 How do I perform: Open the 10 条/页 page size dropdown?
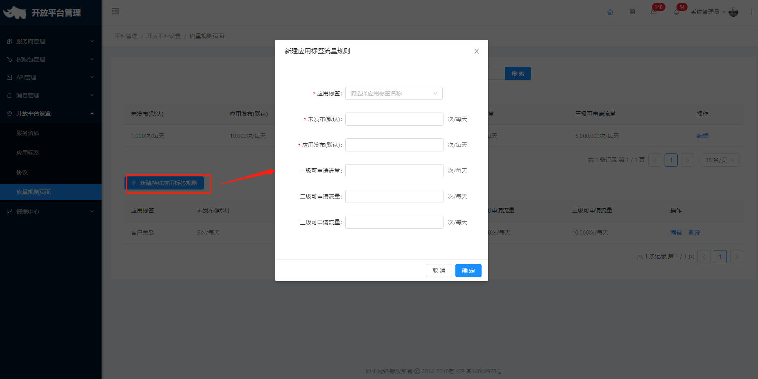(720, 160)
